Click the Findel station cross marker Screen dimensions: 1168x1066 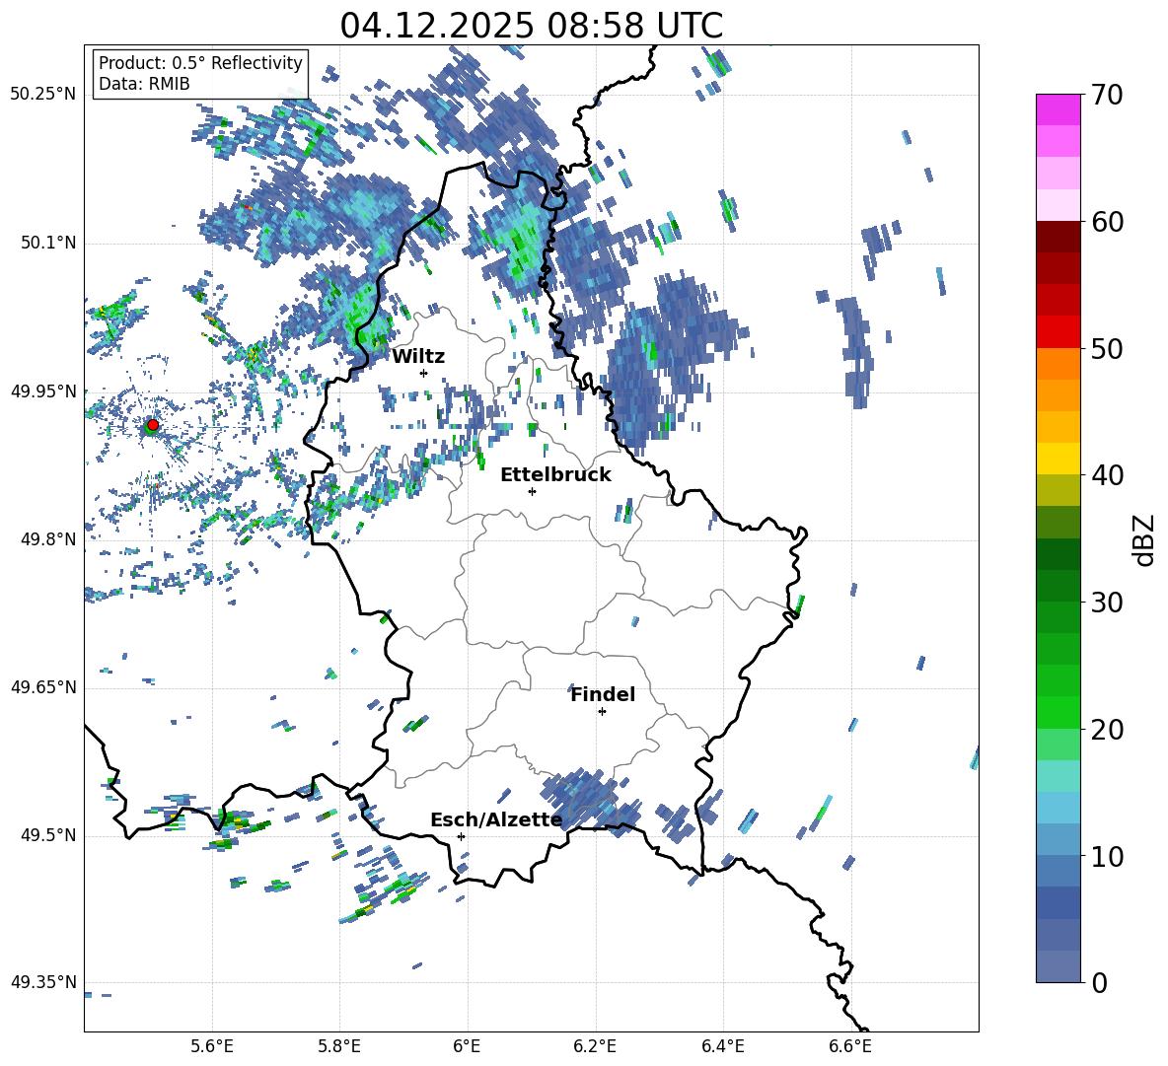pyautogui.click(x=602, y=712)
